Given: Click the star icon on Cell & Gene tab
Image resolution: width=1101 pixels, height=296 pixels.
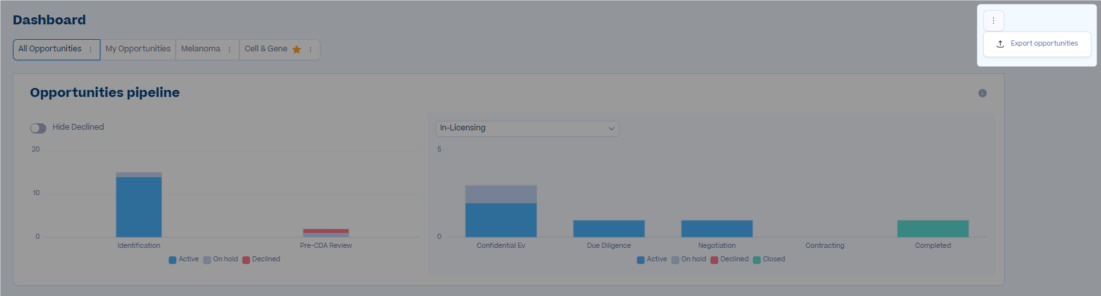Looking at the screenshot, I should [x=297, y=49].
